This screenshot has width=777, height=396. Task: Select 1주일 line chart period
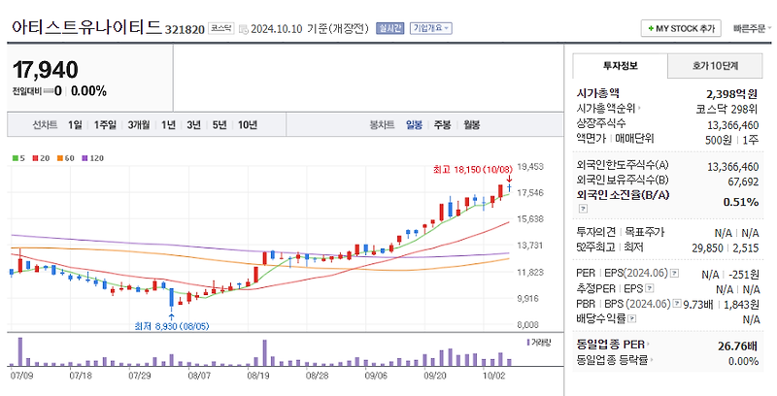click(105, 125)
